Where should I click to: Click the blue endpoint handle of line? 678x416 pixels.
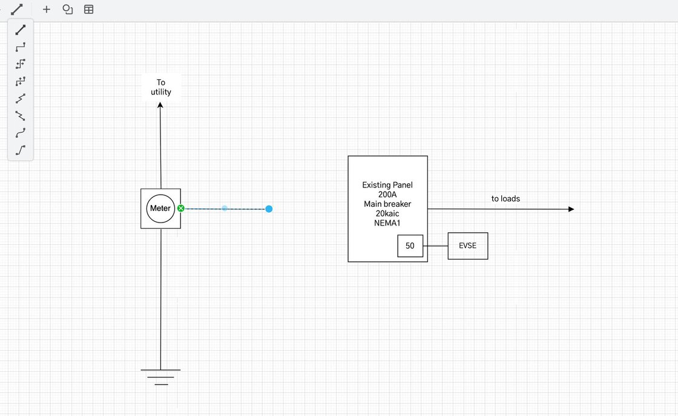click(269, 209)
